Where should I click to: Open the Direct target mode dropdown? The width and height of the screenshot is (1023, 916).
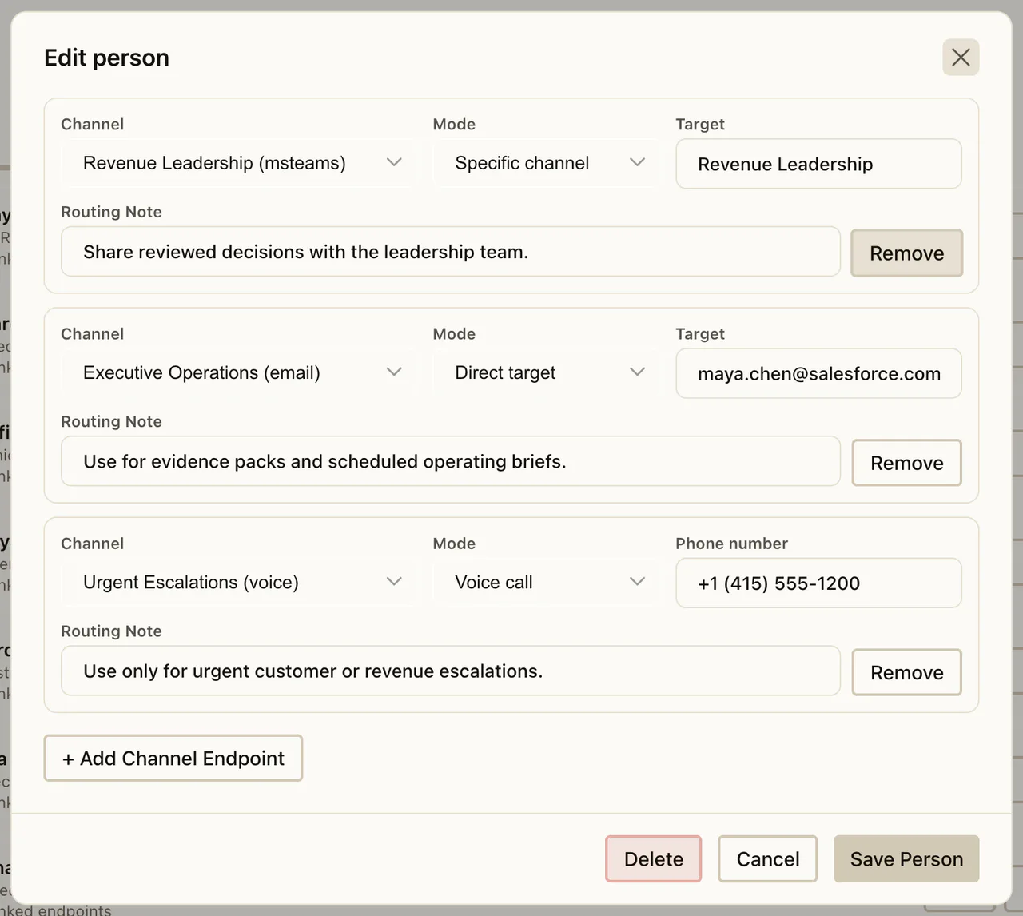(x=546, y=372)
